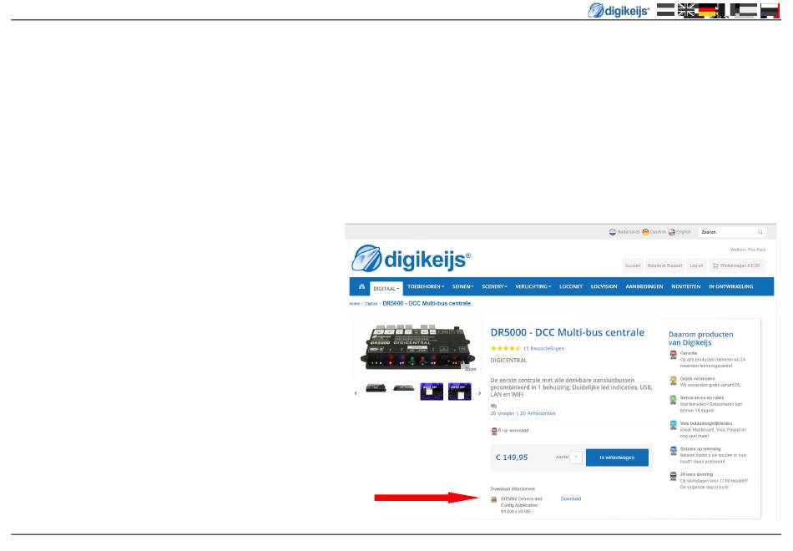Click the Digitaal breadcrumb link
The width and height of the screenshot is (793, 551).
tap(371, 304)
